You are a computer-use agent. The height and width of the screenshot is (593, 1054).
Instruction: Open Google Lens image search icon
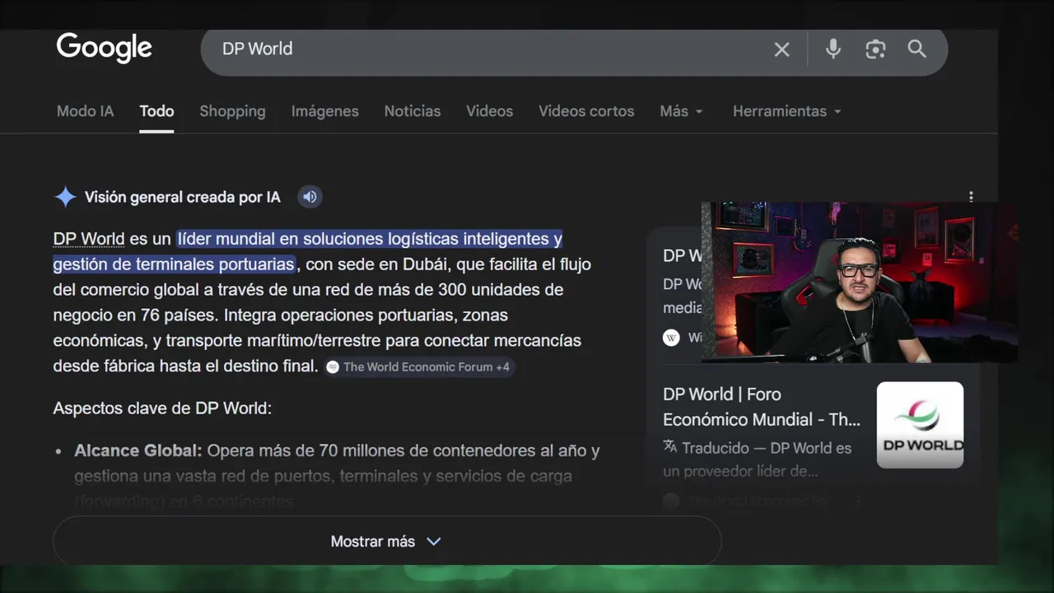(875, 49)
